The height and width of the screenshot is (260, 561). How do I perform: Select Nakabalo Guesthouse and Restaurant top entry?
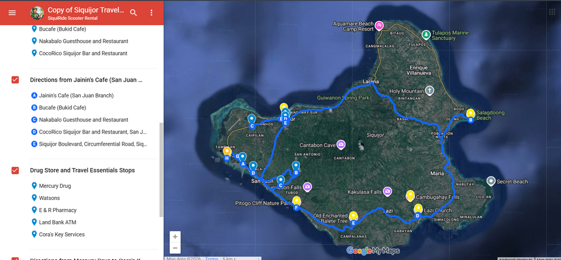84,41
